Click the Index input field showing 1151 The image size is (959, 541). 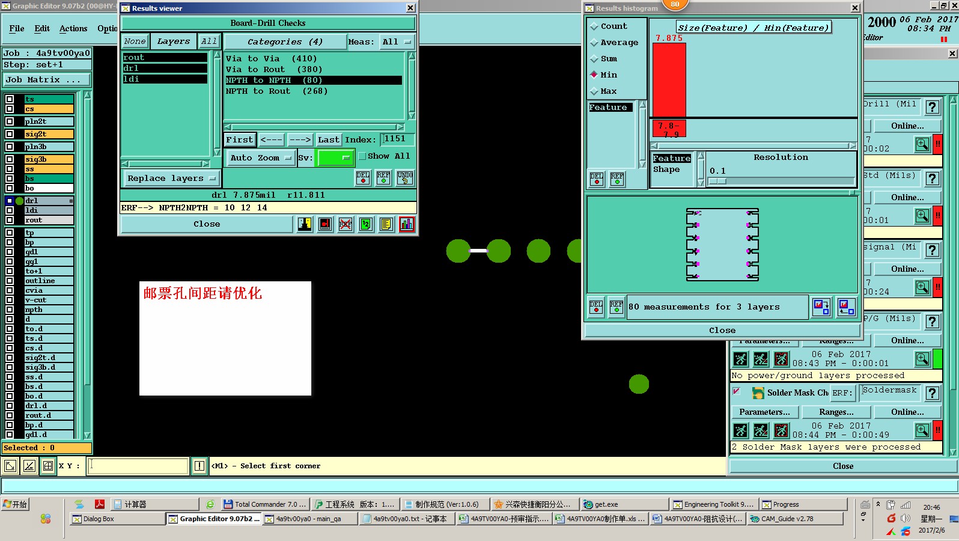(x=397, y=139)
